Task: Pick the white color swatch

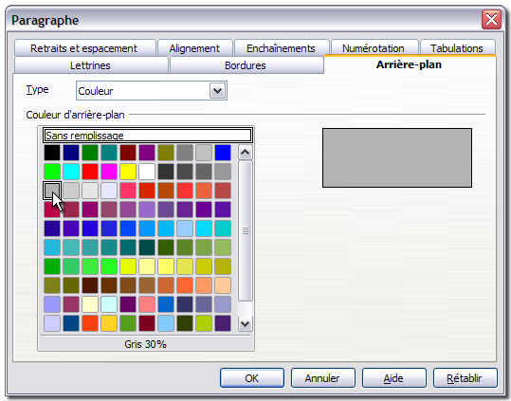Action: coord(147,172)
